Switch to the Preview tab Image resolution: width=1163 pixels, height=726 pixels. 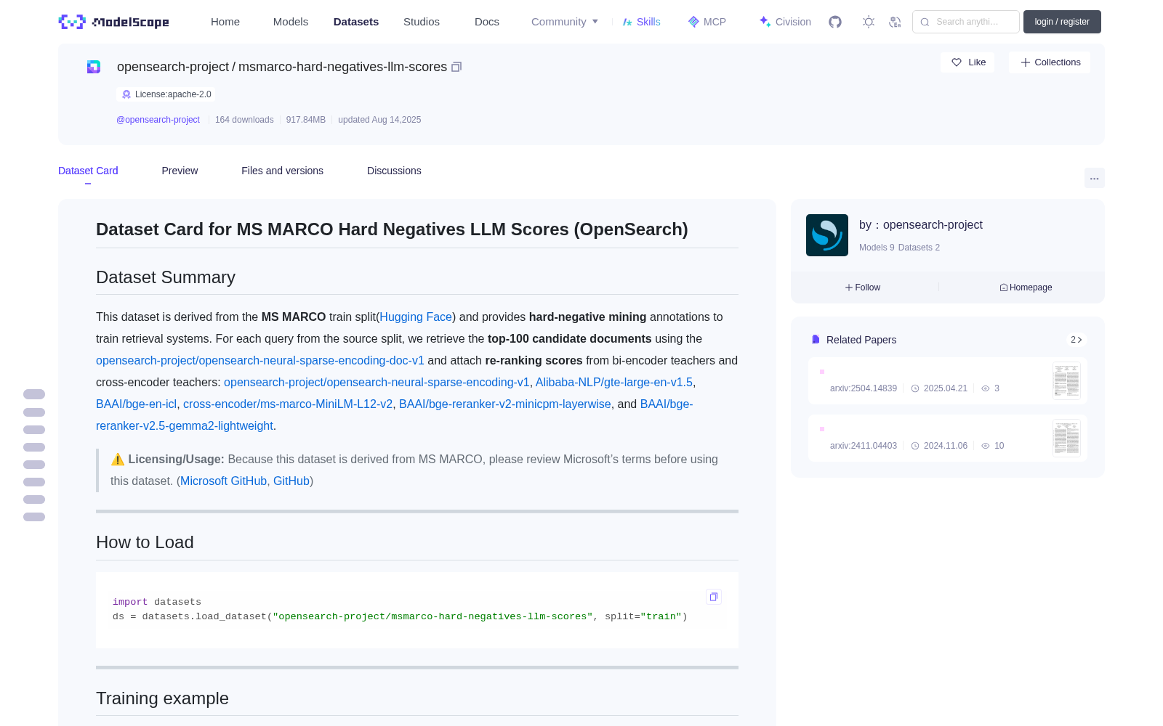point(180,171)
